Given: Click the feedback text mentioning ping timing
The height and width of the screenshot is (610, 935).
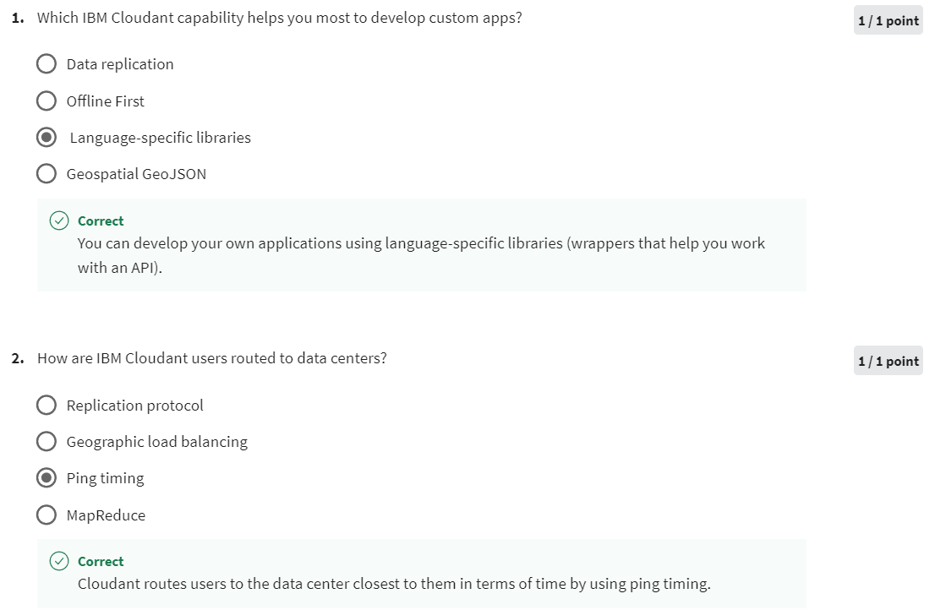Looking at the screenshot, I should point(393,583).
